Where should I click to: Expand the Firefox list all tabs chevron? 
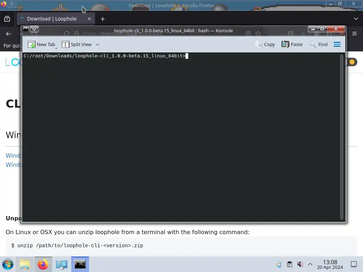pyautogui.click(x=356, y=19)
